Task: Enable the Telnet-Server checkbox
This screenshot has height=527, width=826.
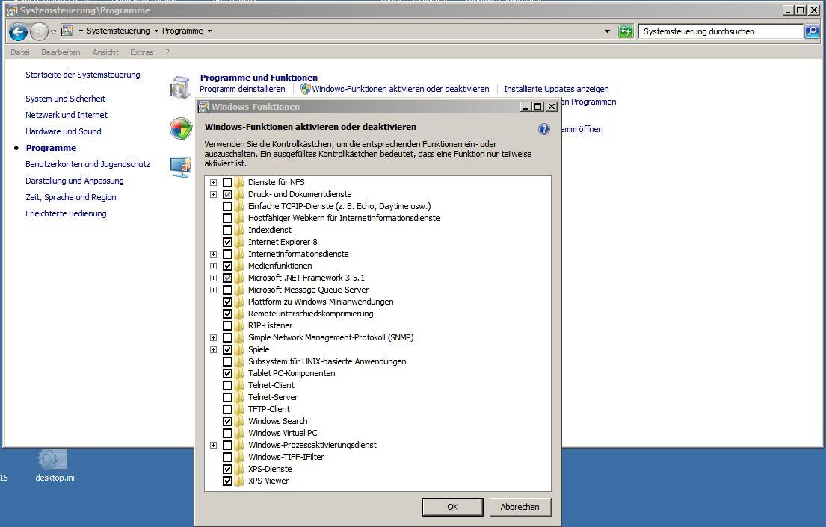Action: [227, 398]
